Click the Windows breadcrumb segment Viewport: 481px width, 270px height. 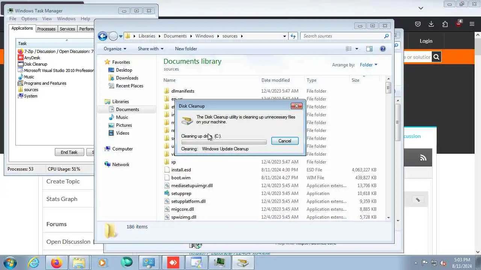click(204, 36)
